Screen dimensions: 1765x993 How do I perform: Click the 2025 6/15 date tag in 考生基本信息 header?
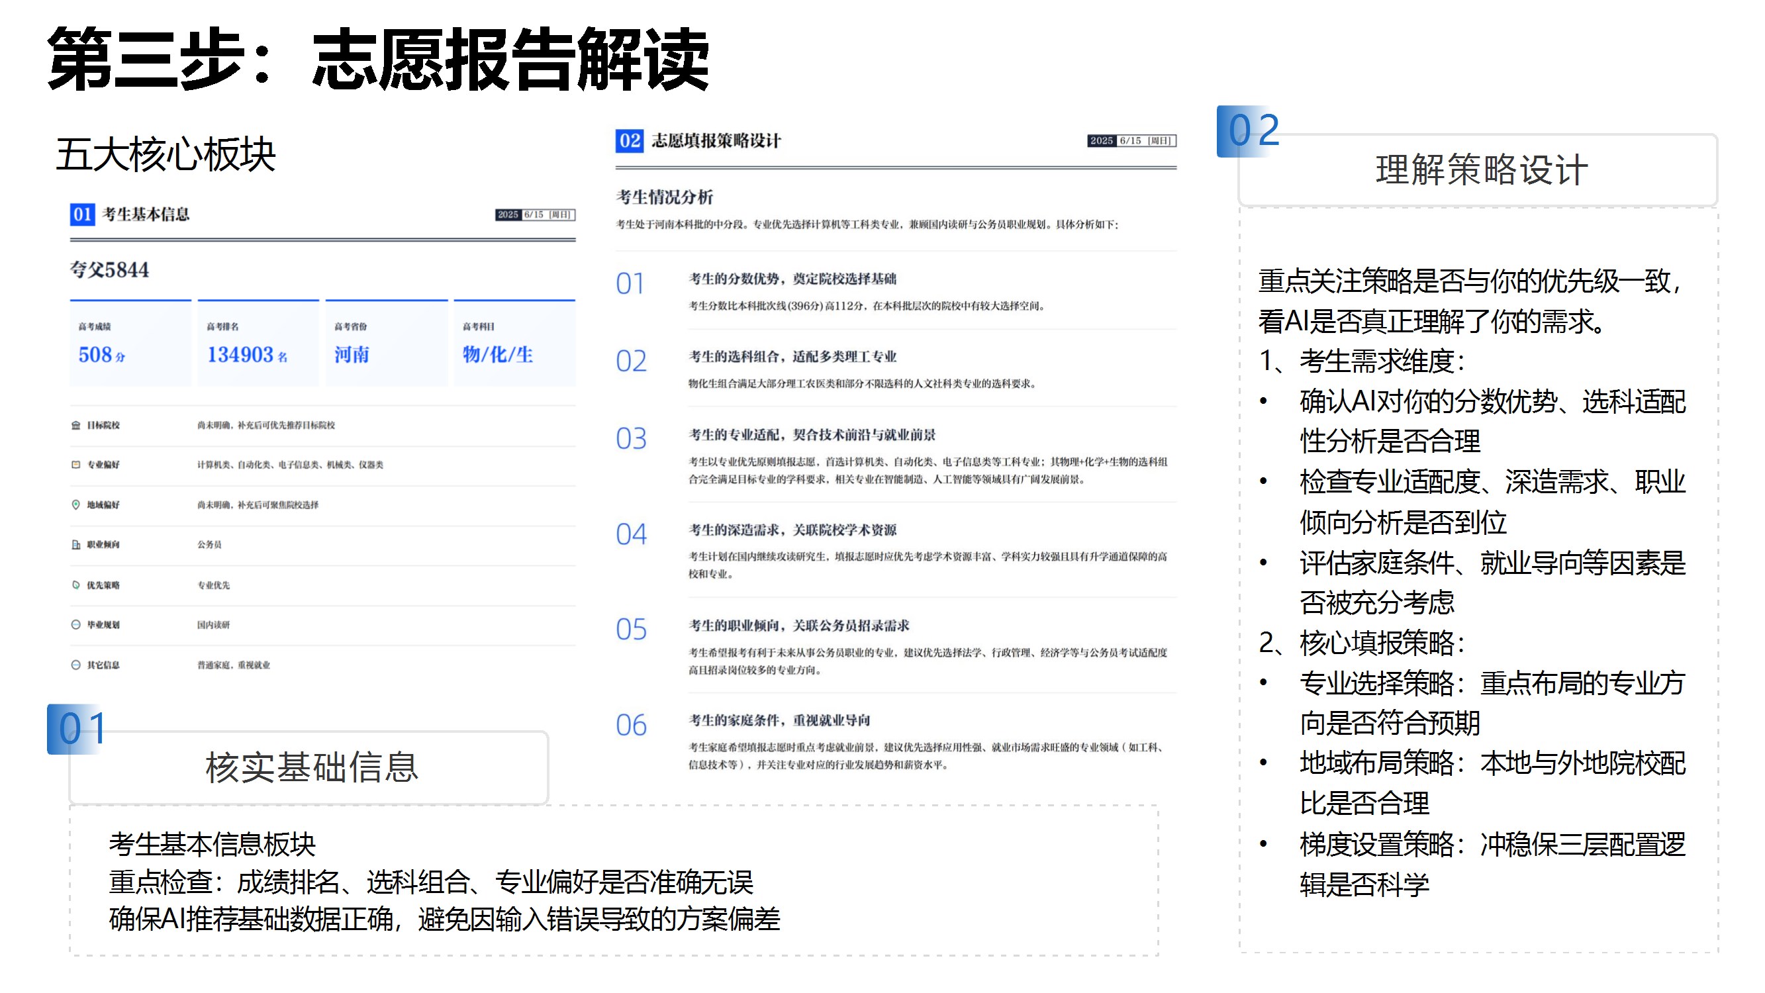[534, 215]
